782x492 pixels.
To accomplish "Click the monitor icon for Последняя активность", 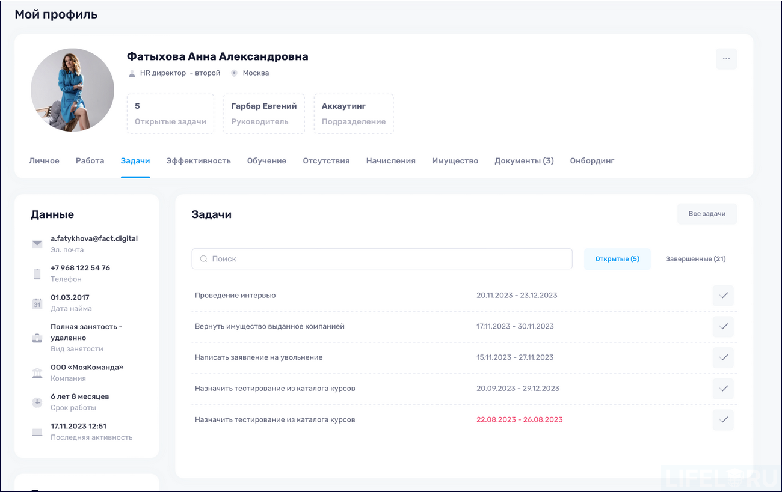I will point(37,432).
